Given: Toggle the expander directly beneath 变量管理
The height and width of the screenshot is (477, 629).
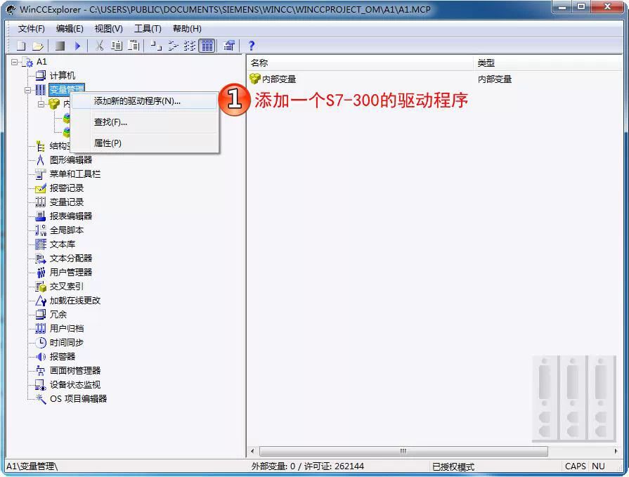Looking at the screenshot, I should [x=41, y=104].
